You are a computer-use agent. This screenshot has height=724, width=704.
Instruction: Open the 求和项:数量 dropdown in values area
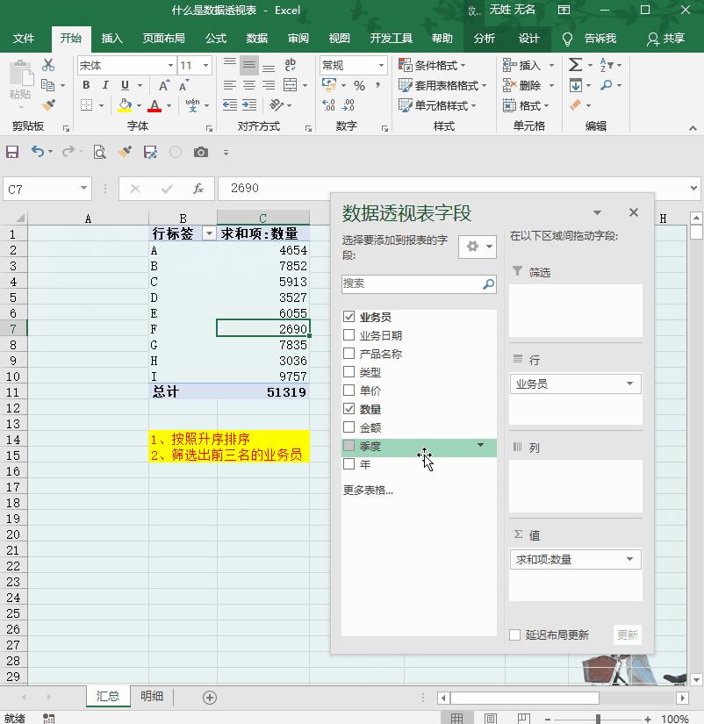click(x=629, y=559)
